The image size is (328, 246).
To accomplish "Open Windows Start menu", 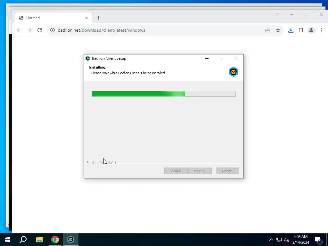I will point(8,240).
